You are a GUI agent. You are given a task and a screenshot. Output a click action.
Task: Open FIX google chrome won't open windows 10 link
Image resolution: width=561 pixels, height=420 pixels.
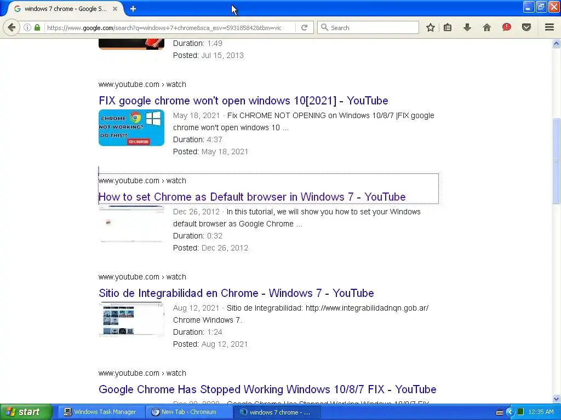point(243,101)
